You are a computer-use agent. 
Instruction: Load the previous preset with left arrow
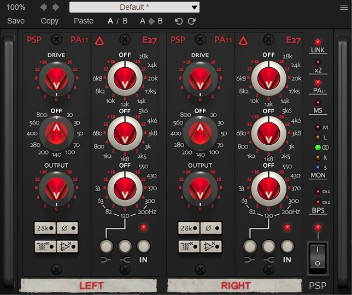pyautogui.click(x=44, y=7)
